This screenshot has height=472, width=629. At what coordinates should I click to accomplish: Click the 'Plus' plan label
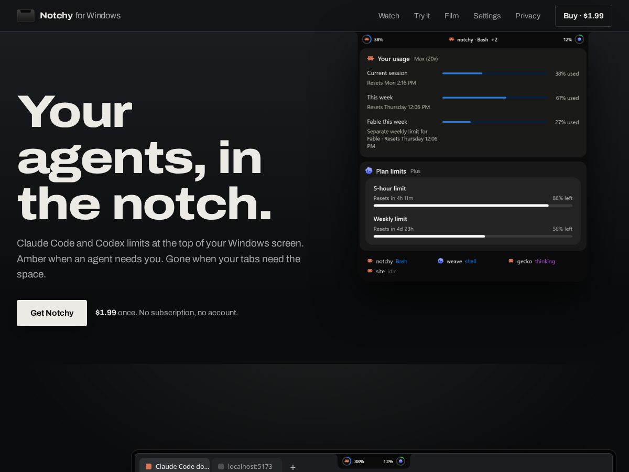415,171
